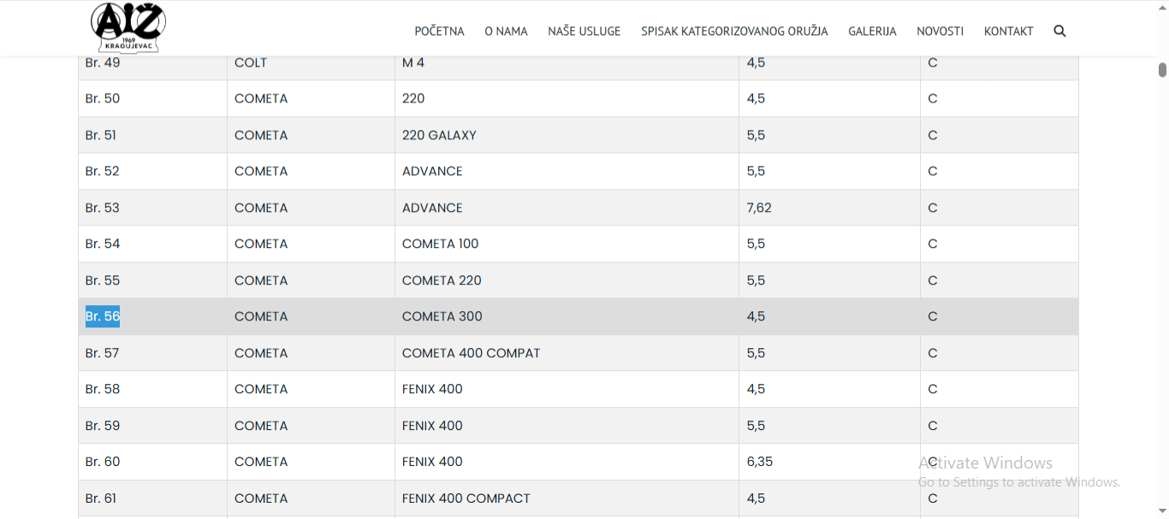Click the AIŽ Kragujevac logo
1169x519 pixels.
pos(128,28)
